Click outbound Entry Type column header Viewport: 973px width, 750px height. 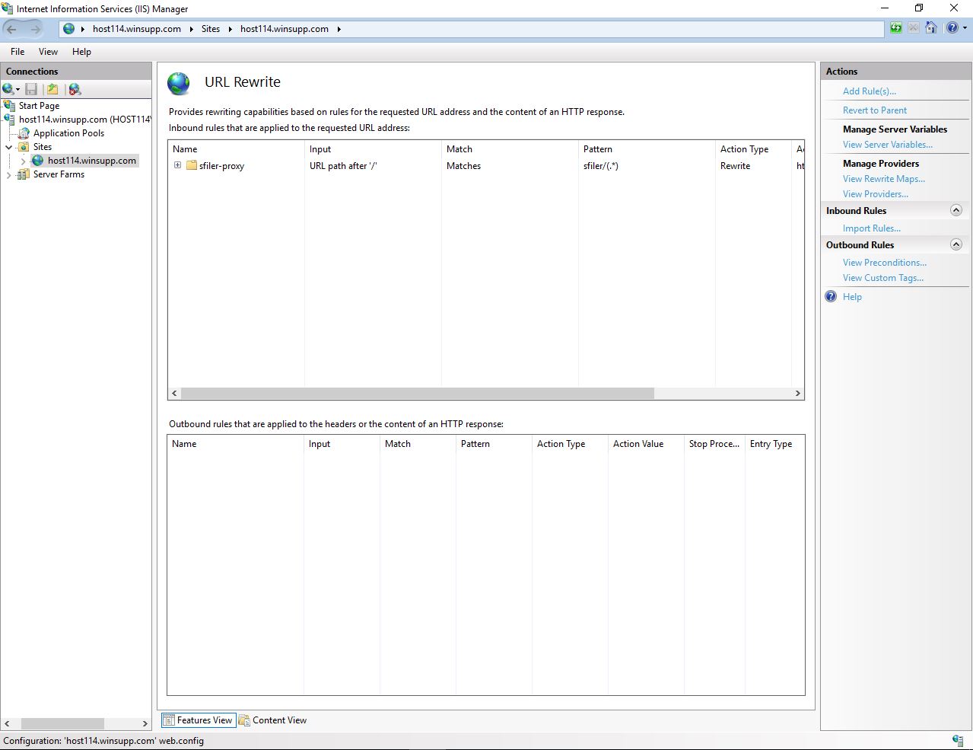tap(774, 444)
